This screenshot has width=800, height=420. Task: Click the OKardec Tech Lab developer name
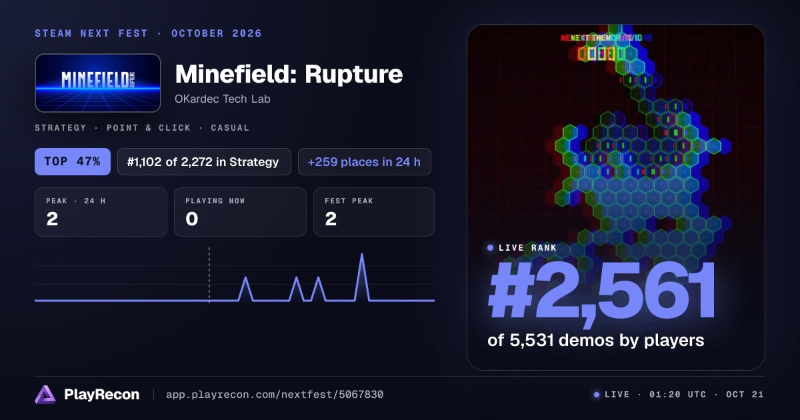(x=223, y=99)
